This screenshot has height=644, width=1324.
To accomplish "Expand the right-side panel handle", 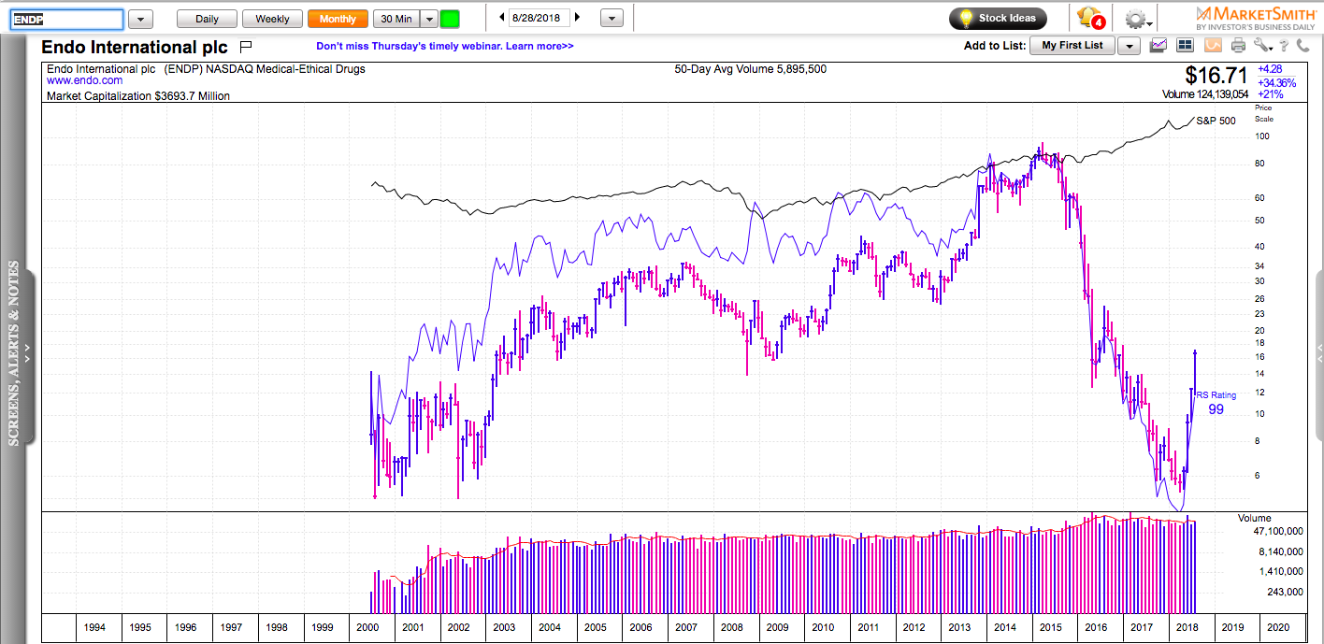I will (x=1317, y=355).
